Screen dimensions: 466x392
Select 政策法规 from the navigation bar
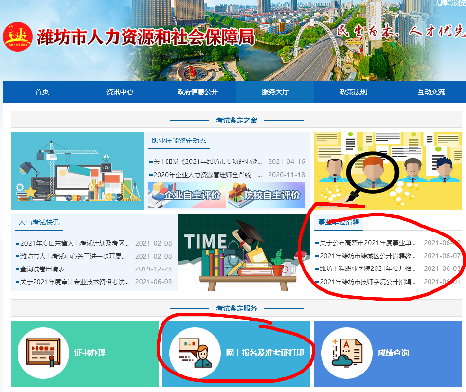point(353,92)
